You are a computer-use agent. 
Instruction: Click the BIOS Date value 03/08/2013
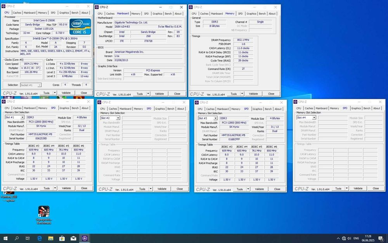(x=148, y=60)
